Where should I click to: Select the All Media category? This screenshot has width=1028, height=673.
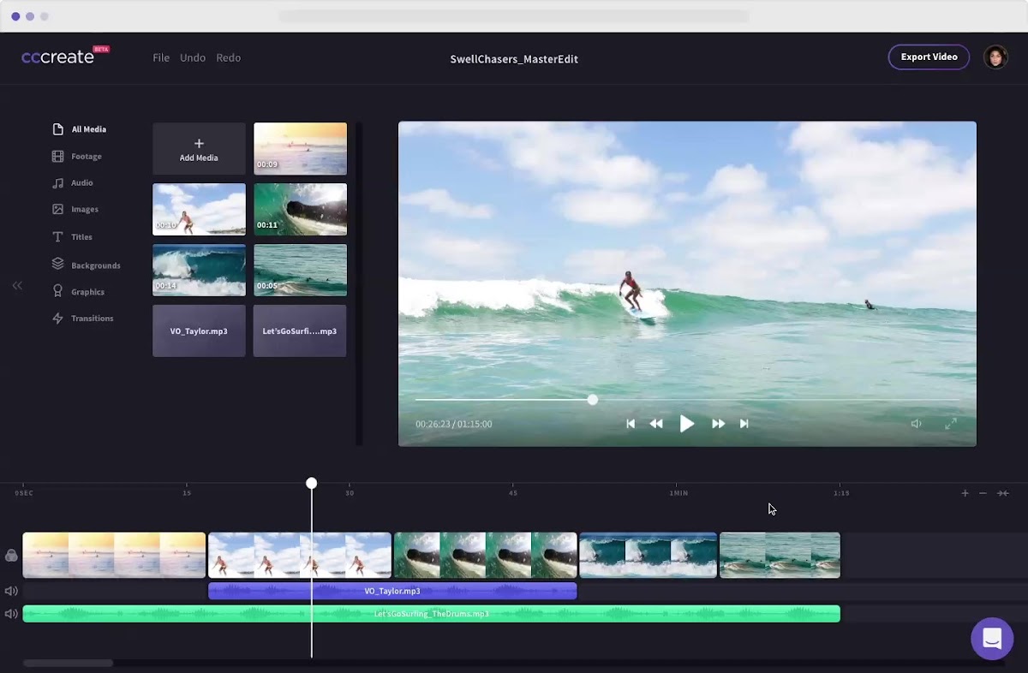coord(80,129)
